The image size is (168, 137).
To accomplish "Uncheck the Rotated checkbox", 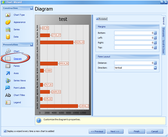I will click(x=97, y=19).
